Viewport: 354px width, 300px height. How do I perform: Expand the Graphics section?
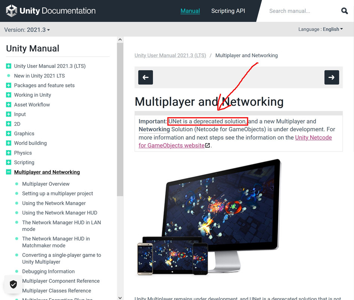(9, 133)
